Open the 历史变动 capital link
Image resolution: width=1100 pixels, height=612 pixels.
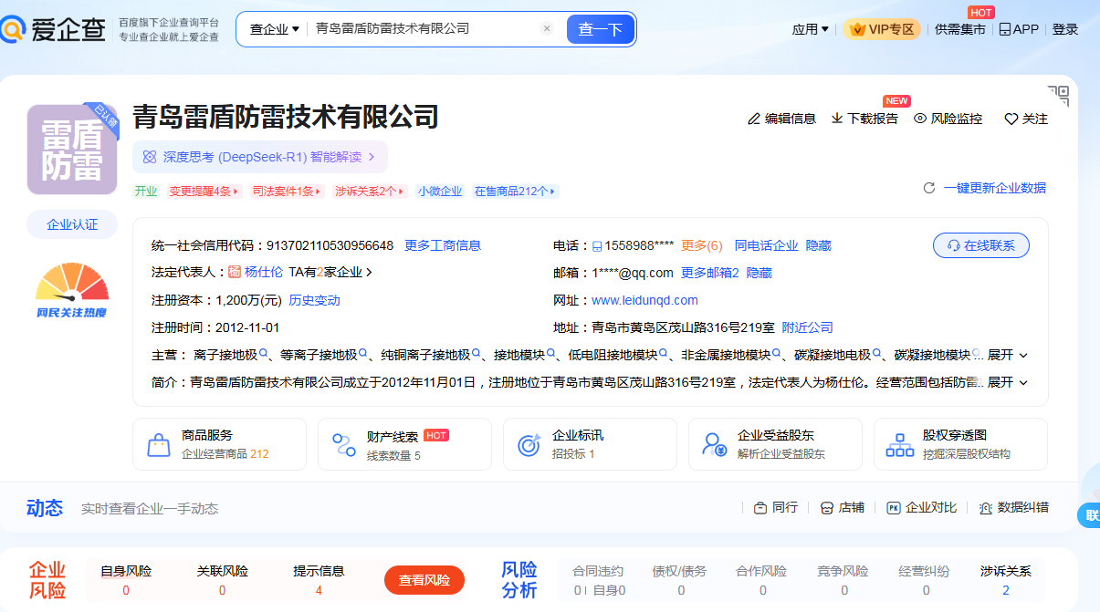pos(314,300)
